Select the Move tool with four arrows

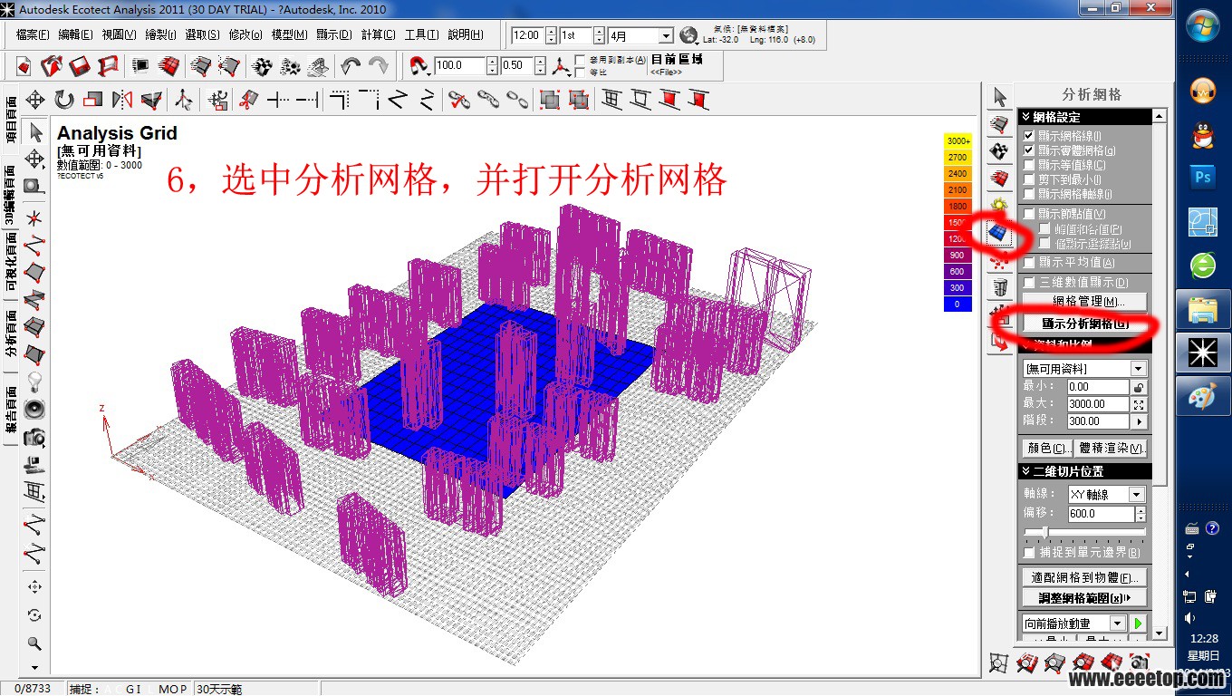(35, 100)
